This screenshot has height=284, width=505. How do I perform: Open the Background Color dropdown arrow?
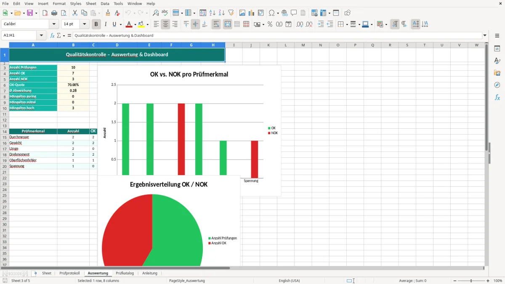click(147, 24)
